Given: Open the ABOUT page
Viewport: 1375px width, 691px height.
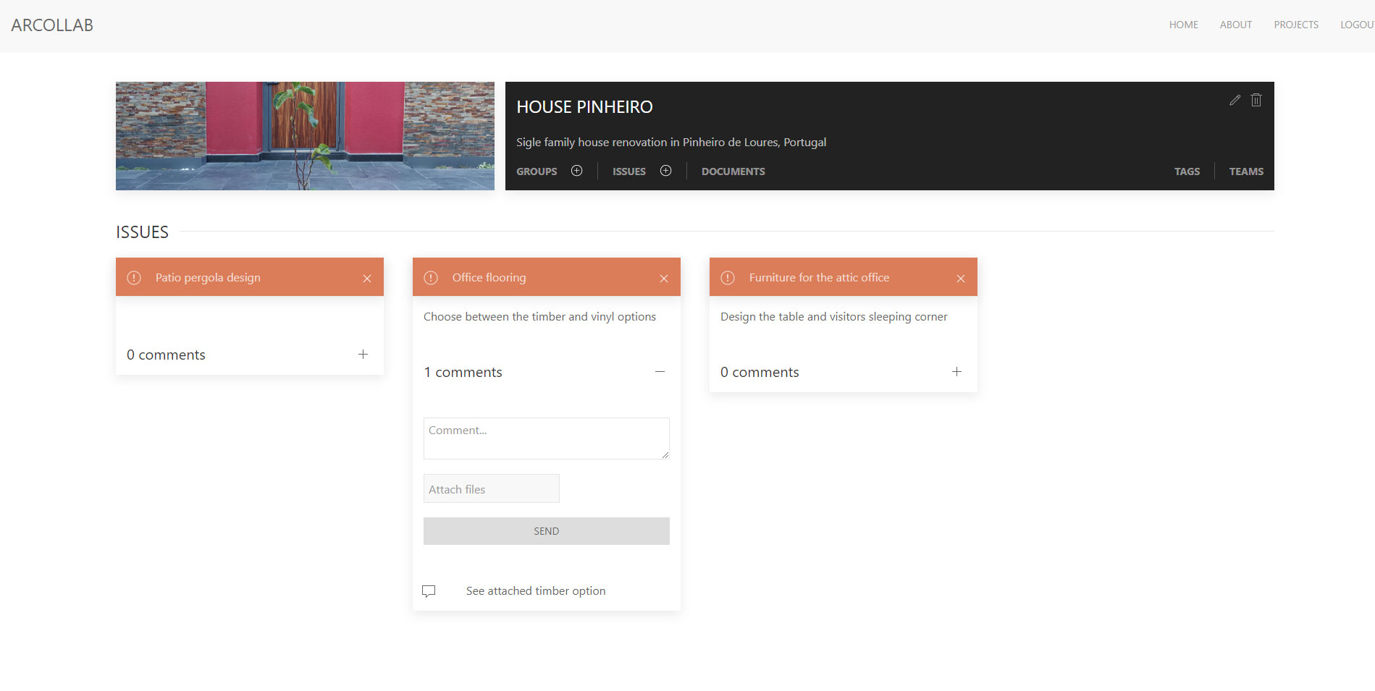Looking at the screenshot, I should pos(1236,25).
